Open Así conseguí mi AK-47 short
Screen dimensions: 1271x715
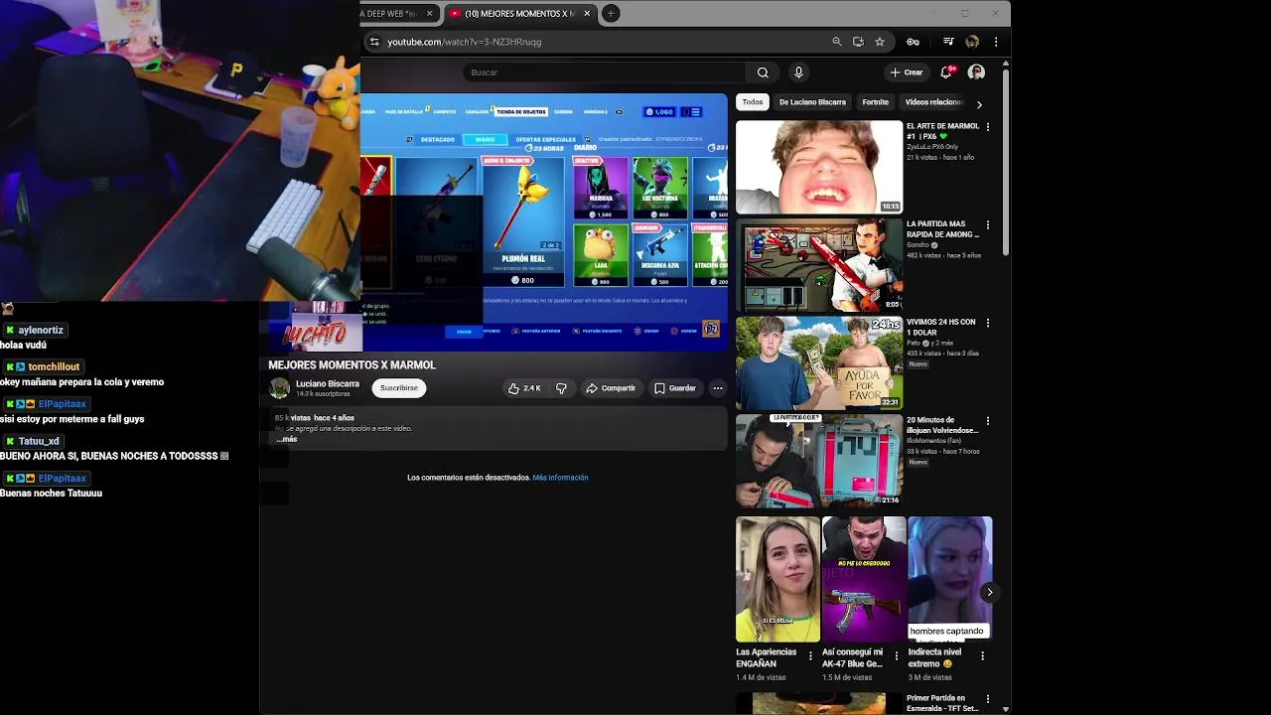864,579
